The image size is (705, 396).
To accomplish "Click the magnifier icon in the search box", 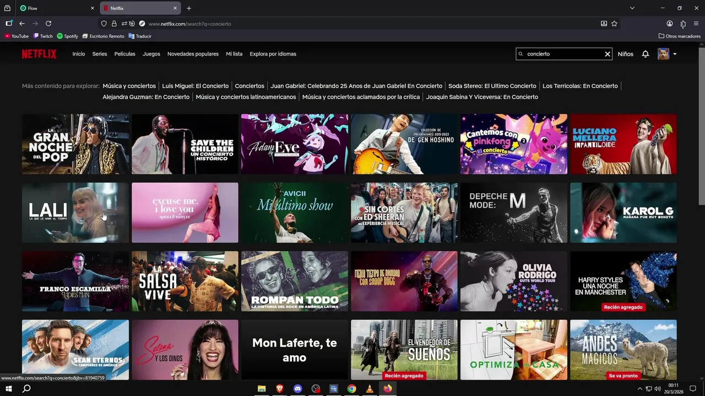I will point(521,54).
